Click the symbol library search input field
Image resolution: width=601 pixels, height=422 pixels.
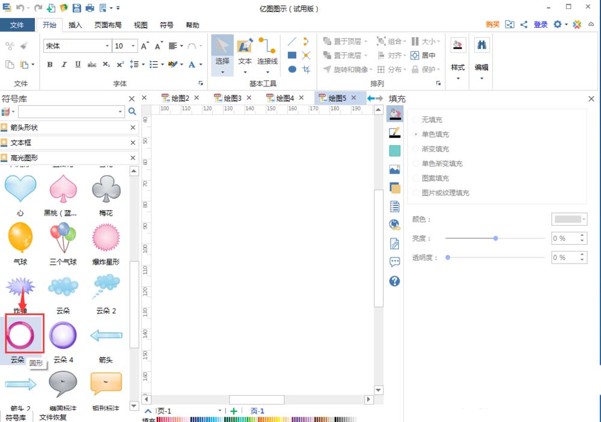click(69, 112)
